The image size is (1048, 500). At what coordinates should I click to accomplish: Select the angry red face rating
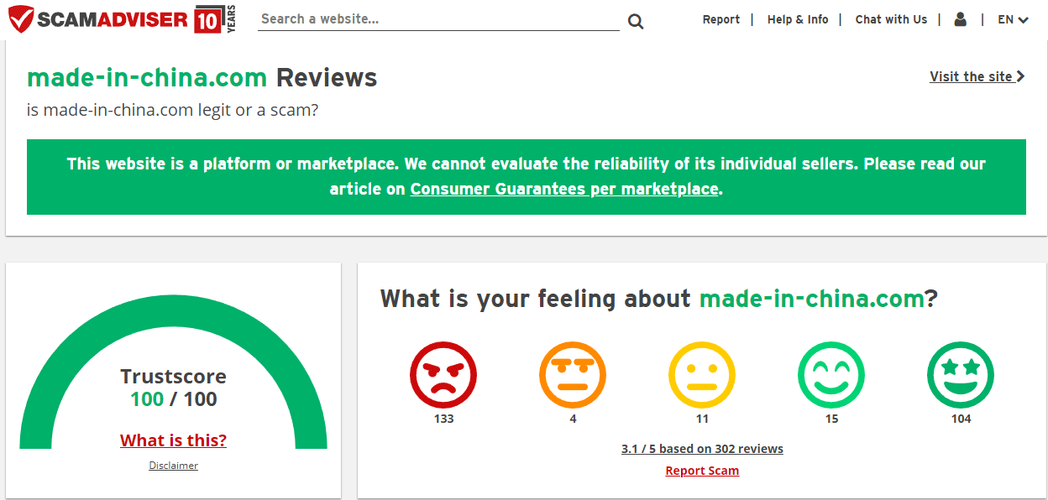tap(443, 375)
